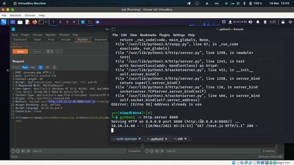Close the python3 Konsole tab

pos(166,139)
